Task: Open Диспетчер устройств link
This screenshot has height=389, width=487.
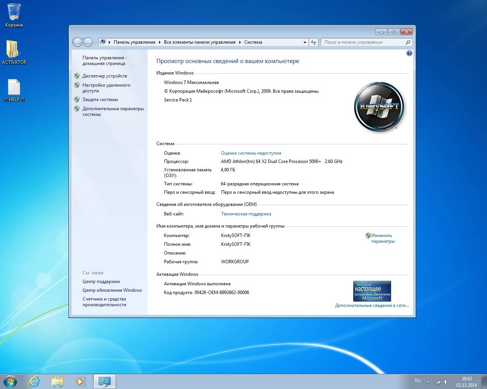Action: coord(105,76)
